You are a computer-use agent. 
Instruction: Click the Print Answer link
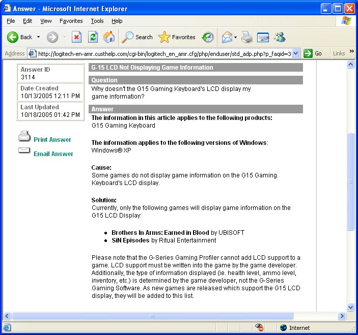tap(52, 140)
